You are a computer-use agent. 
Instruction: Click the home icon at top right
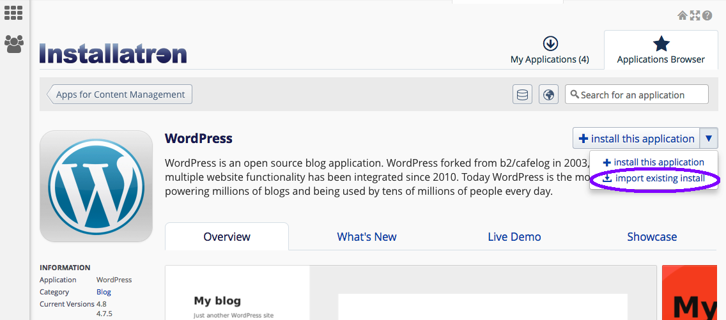pyautogui.click(x=682, y=16)
